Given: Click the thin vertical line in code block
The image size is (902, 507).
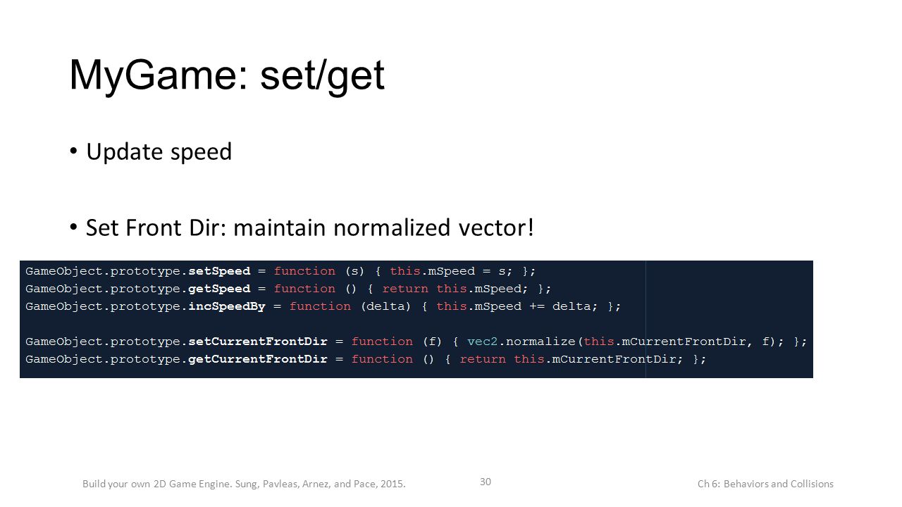Looking at the screenshot, I should [645, 319].
